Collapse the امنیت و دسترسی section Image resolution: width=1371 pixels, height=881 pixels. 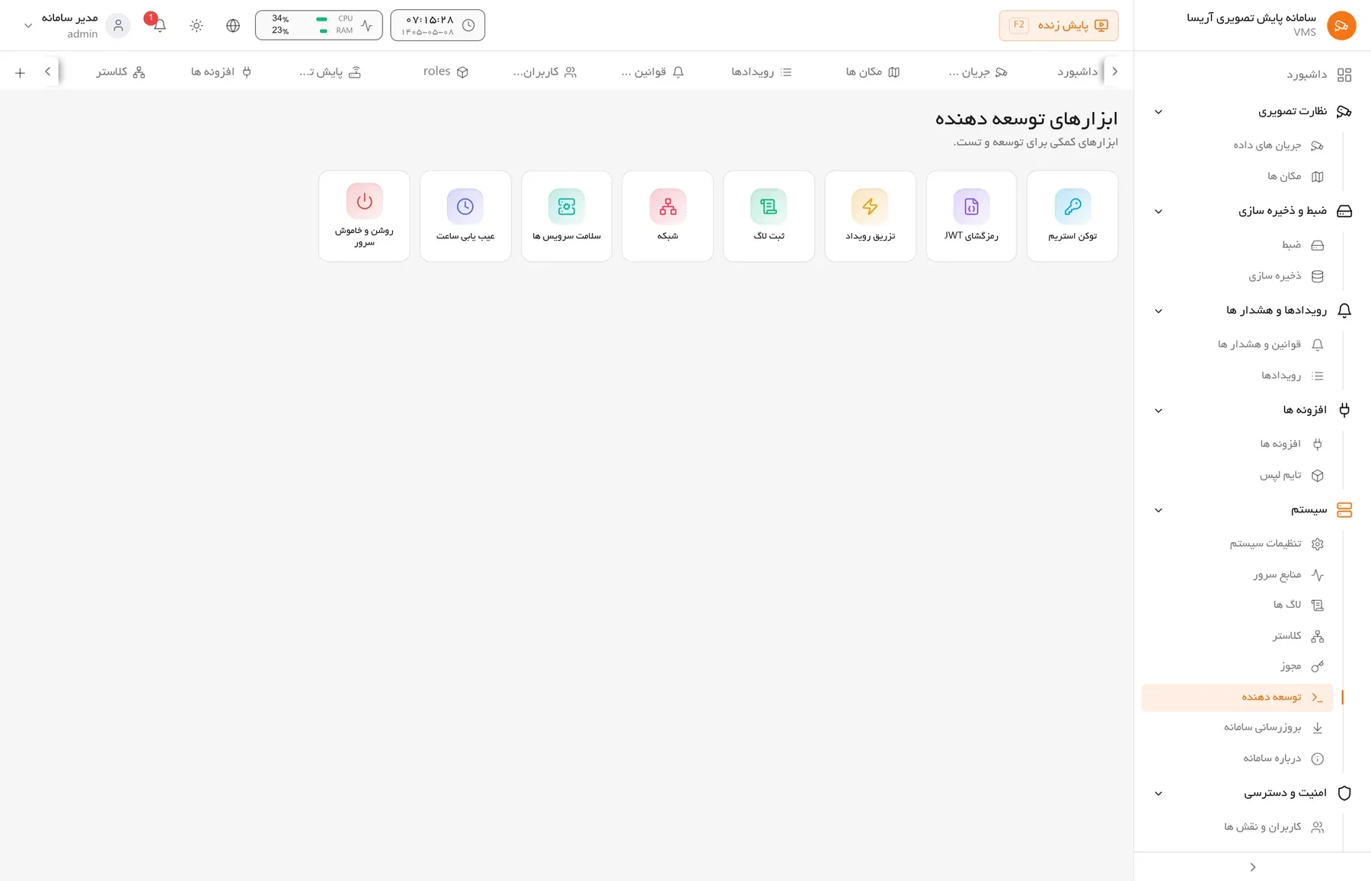point(1158,793)
